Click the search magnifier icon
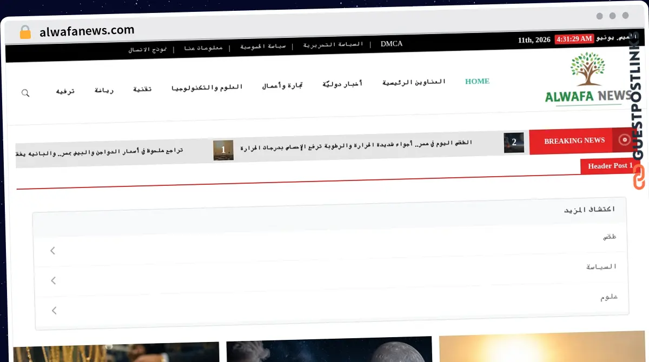Screen dimensions: 649x362 click(x=25, y=93)
